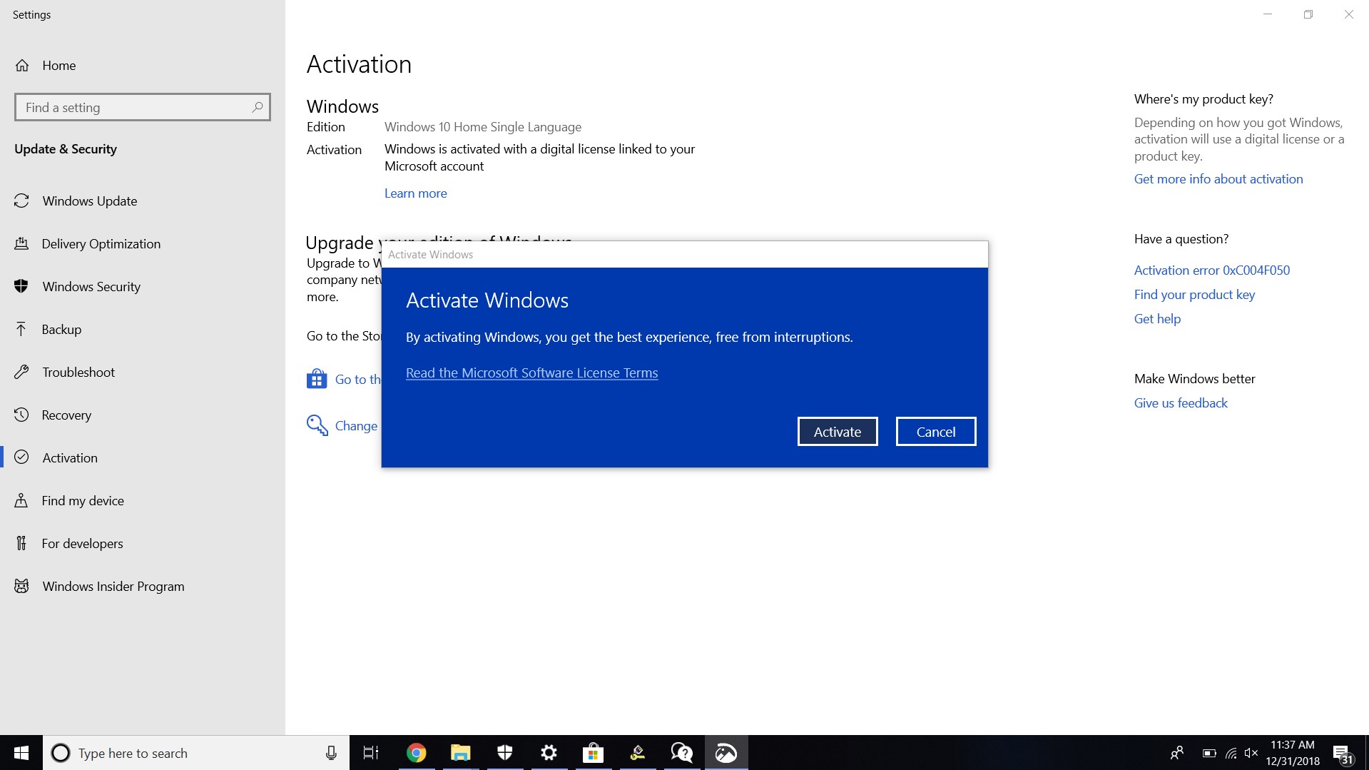Screen dimensions: 1369x770
Task: Open the Recovery page
Action: click(x=143, y=415)
